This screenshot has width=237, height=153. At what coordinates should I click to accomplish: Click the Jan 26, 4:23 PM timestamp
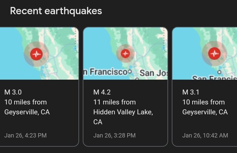pyautogui.click(x=25, y=135)
